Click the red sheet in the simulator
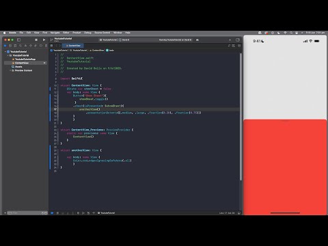 point(285,167)
